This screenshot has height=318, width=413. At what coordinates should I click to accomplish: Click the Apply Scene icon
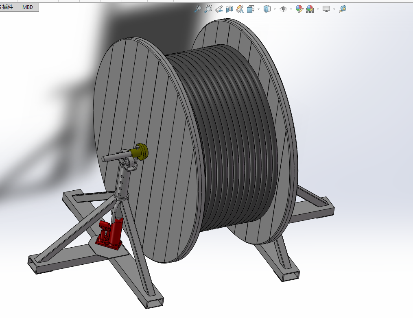point(310,9)
